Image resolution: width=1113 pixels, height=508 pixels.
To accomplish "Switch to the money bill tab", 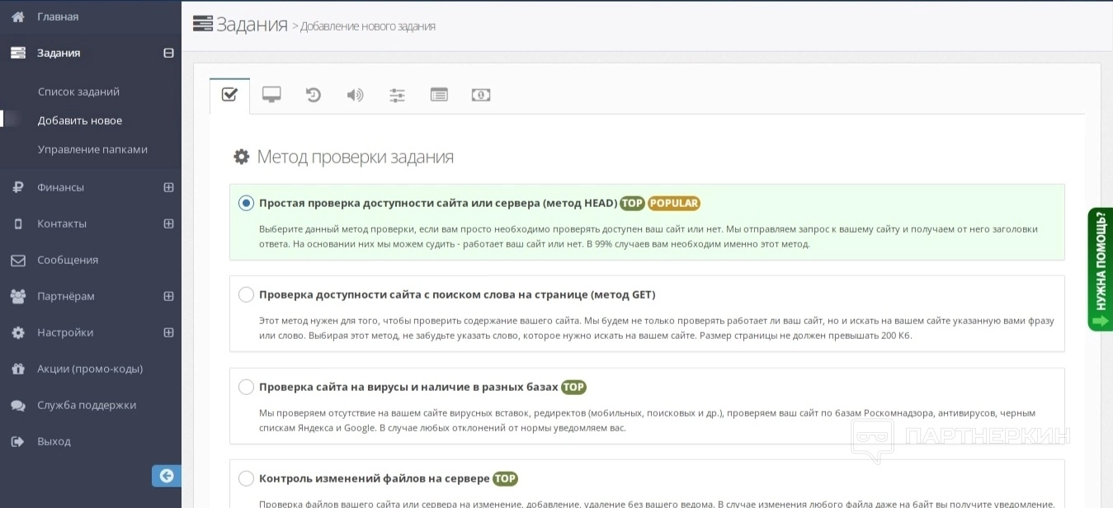I will point(481,95).
